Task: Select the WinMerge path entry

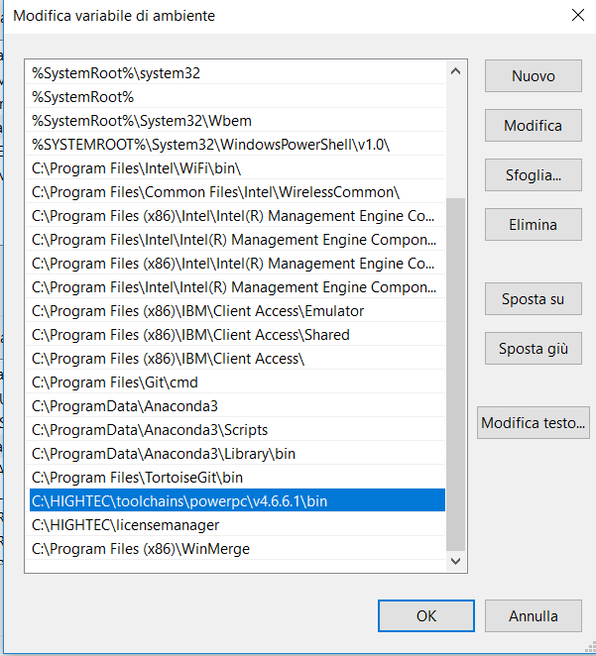Action: coord(141,549)
